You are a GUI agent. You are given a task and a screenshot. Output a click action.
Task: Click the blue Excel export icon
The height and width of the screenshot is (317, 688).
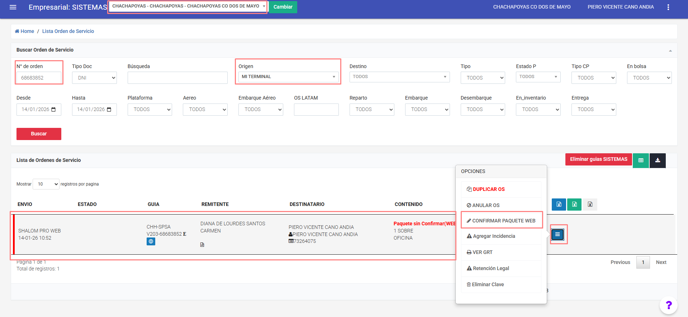[559, 204]
